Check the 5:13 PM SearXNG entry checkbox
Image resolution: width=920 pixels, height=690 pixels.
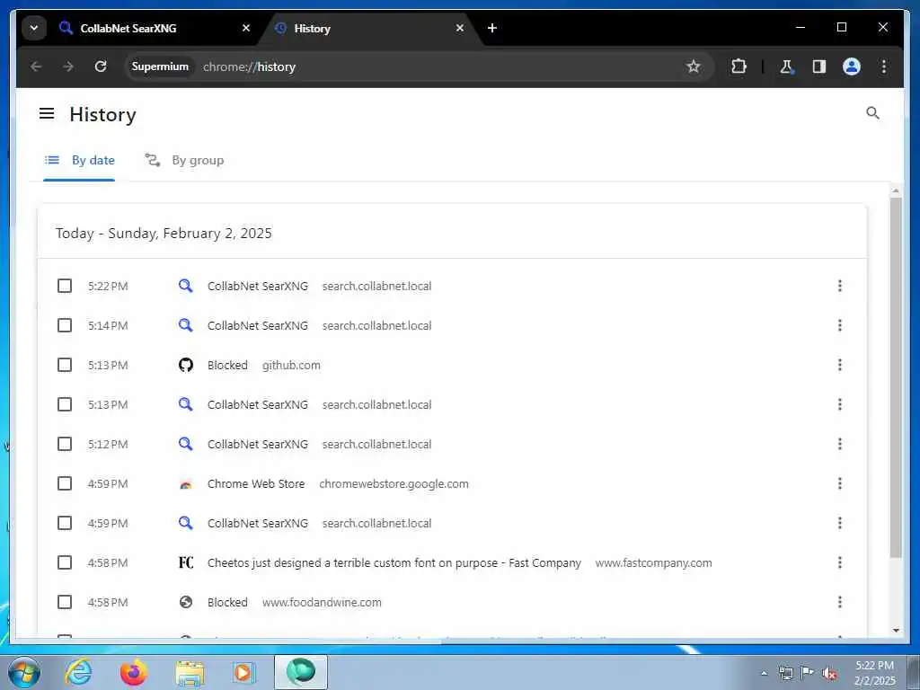coord(65,404)
